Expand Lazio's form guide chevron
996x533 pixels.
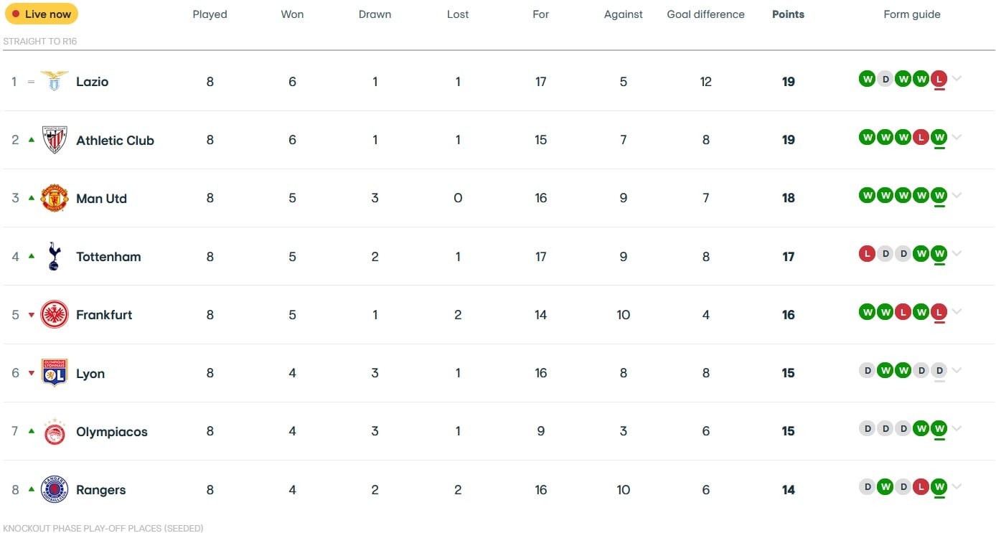(957, 79)
